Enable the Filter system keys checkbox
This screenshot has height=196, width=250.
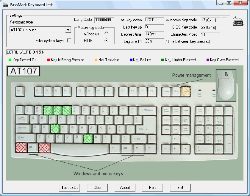point(69,41)
